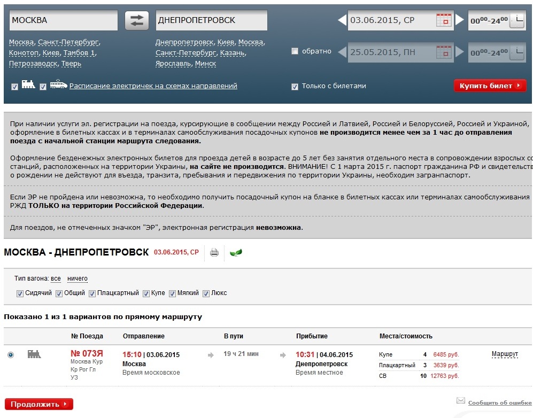Select radio button for train 073Я
Image resolution: width=533 pixels, height=418 pixels.
(x=11, y=354)
